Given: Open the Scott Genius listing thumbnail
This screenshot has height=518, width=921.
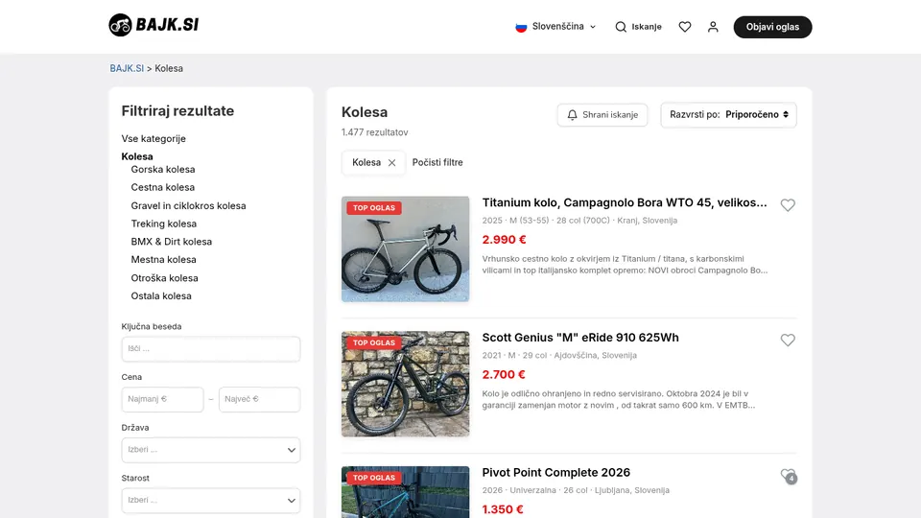Looking at the screenshot, I should coord(405,384).
